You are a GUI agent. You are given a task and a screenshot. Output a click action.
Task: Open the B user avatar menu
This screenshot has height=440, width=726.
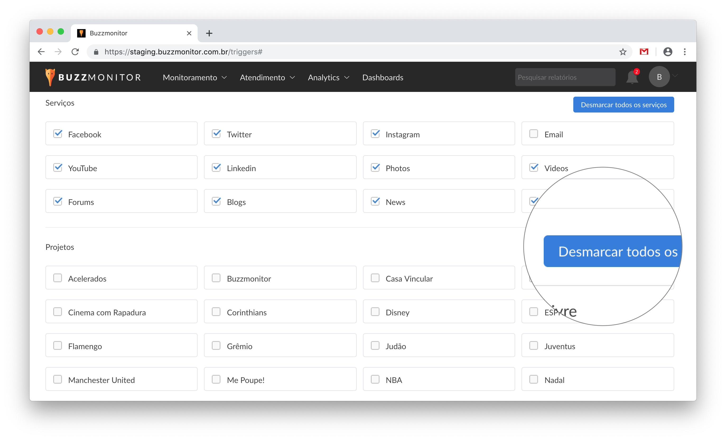click(659, 77)
